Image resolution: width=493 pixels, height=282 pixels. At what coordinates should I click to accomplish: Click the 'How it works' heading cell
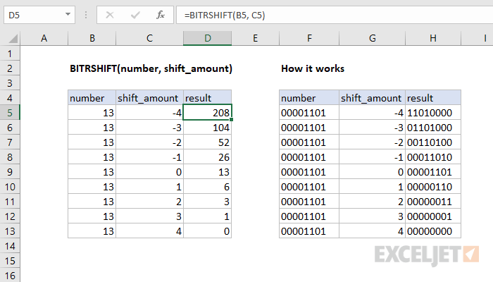click(313, 68)
